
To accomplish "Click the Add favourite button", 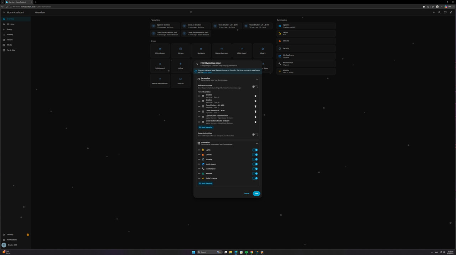I will 206,127.
